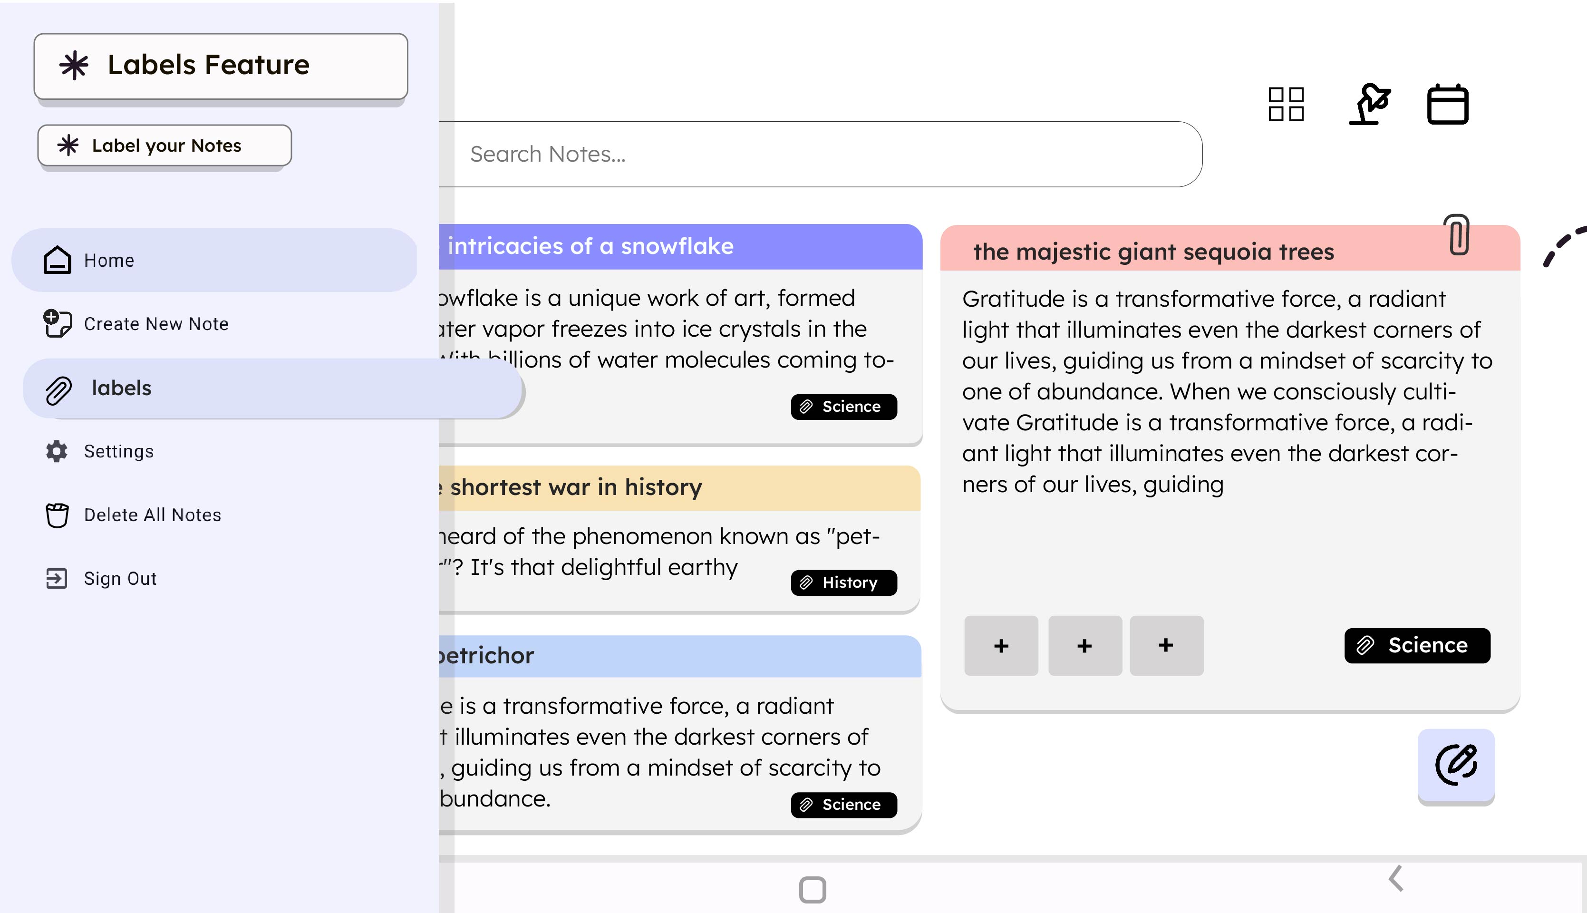Open the labels drawer item
Image resolution: width=1587 pixels, height=913 pixels.
coord(272,389)
